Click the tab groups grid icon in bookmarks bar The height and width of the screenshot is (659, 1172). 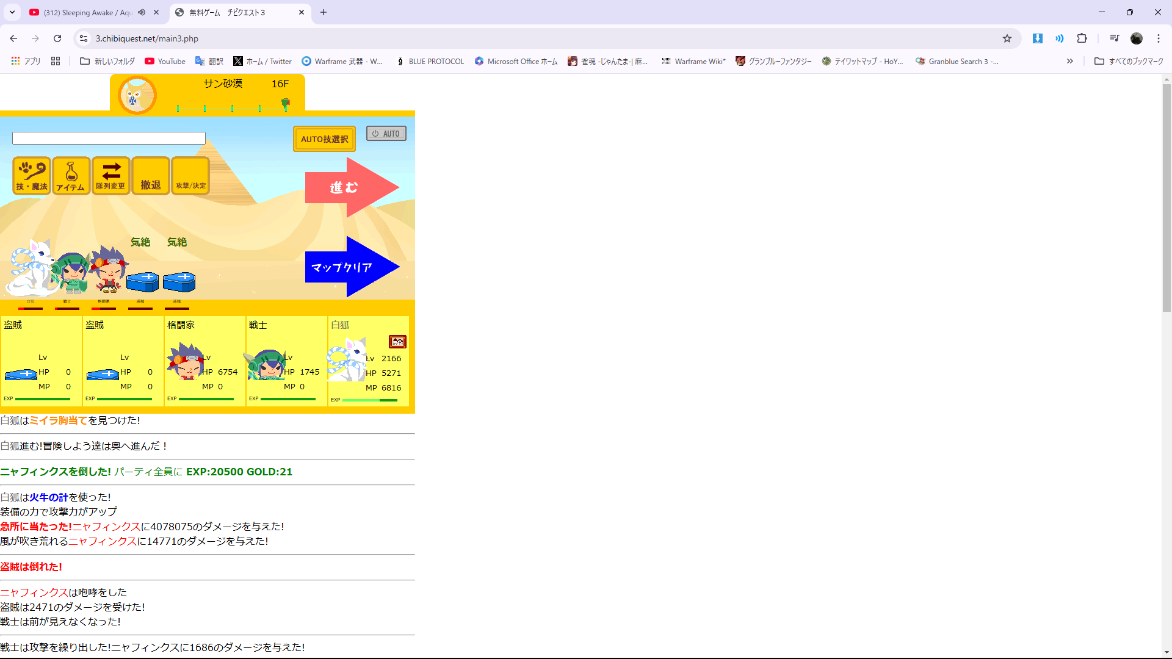coord(56,61)
